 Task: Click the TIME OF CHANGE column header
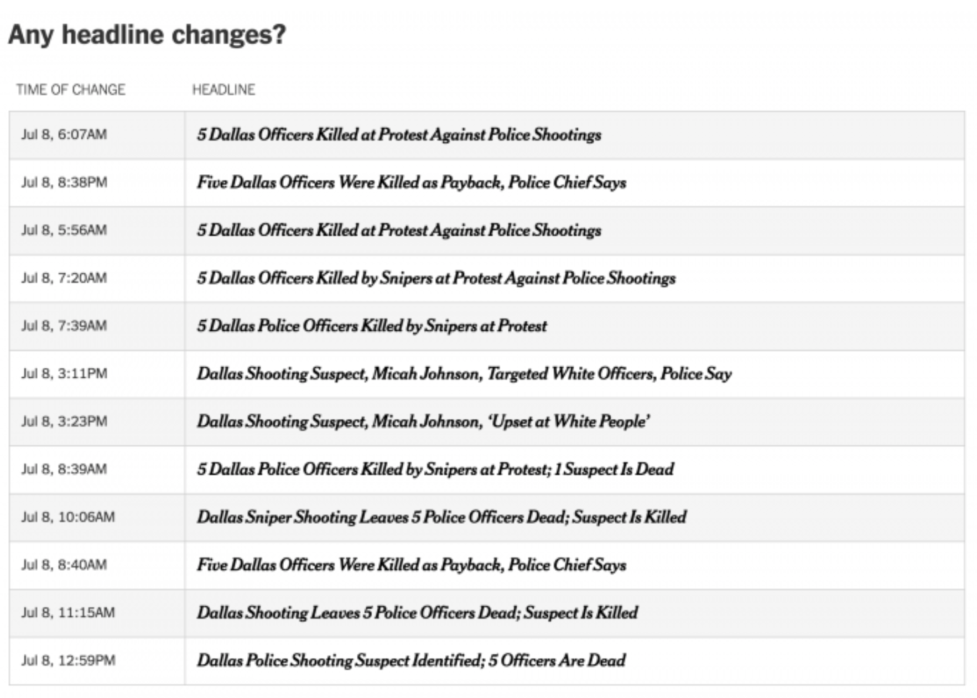(x=71, y=90)
